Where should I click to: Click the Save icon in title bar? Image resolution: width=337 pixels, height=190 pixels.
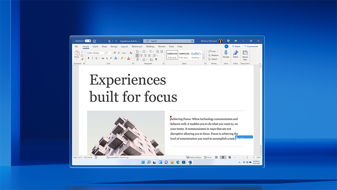point(94,41)
